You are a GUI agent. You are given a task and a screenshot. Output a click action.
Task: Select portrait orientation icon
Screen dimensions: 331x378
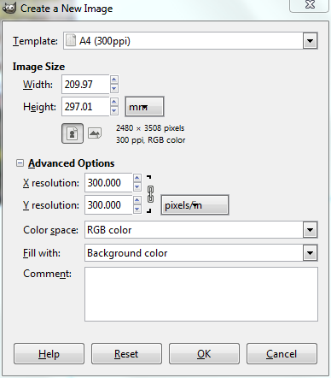(x=73, y=133)
